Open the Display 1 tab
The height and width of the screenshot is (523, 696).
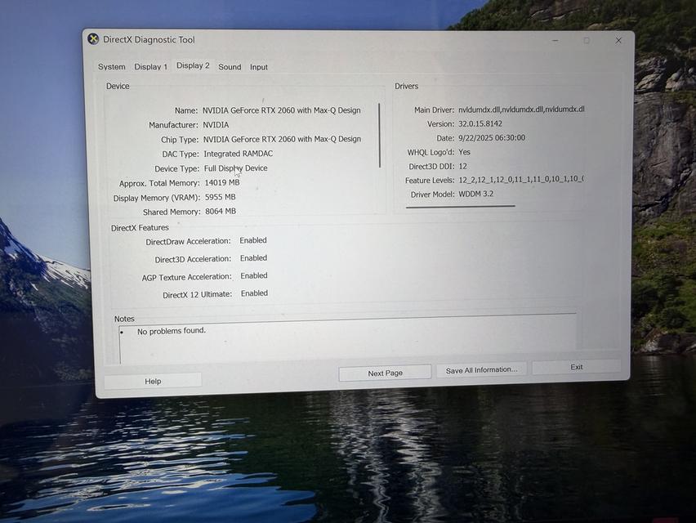click(x=150, y=67)
